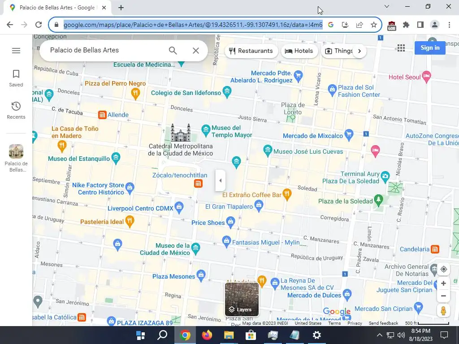Viewport: 459px width, 344px height.
Task: Open the Google Maps hamburger menu
Action: pos(16,51)
